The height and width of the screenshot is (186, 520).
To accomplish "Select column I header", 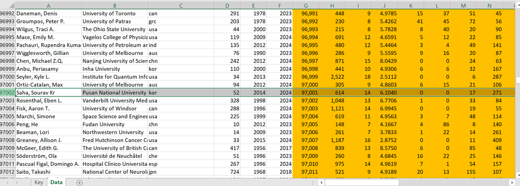I will click(x=359, y=6).
